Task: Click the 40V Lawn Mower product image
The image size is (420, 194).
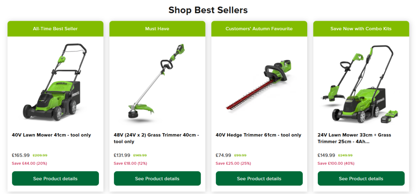Action: 55,82
